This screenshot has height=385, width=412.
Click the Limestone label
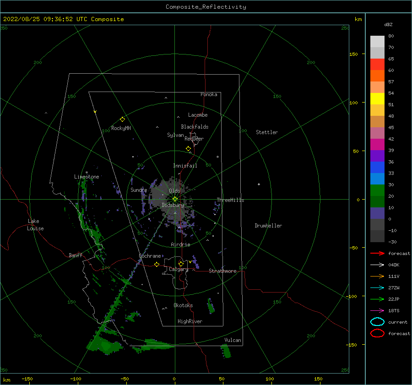[x=87, y=177]
